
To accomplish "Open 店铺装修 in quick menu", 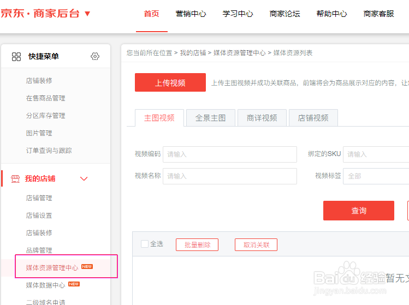I will coord(39,81).
